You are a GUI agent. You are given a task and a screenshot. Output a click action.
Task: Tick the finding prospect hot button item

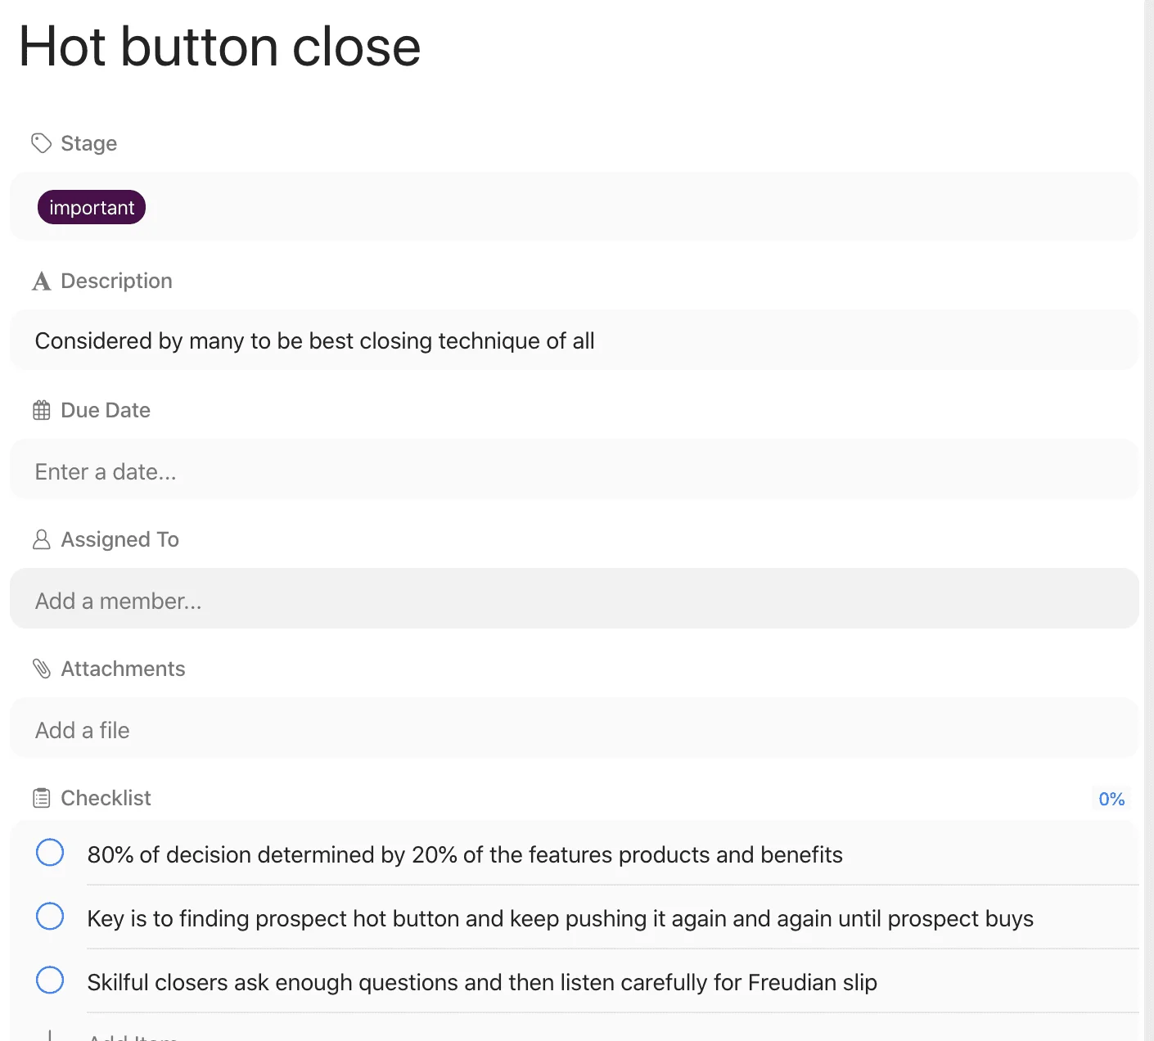[50, 917]
